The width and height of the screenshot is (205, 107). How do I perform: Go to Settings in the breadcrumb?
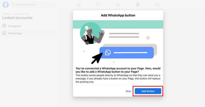pyautogui.click(x=6, y=14)
